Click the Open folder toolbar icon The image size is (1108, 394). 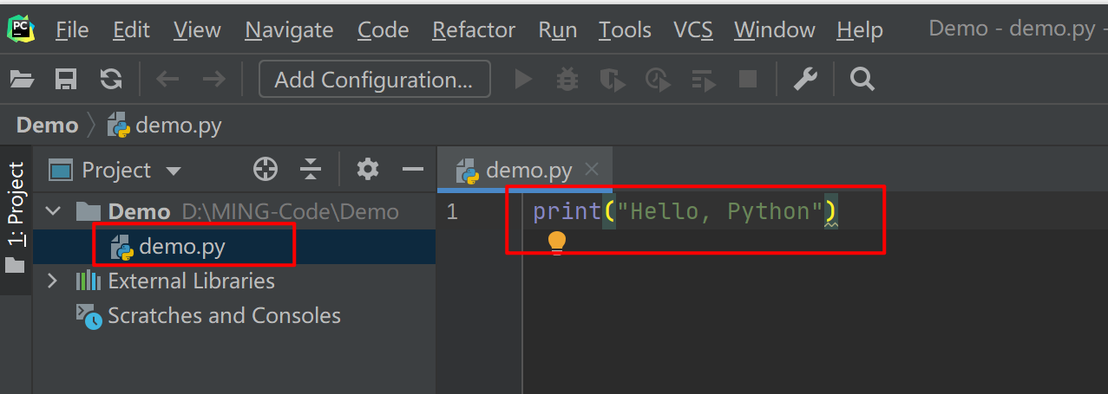click(x=22, y=80)
